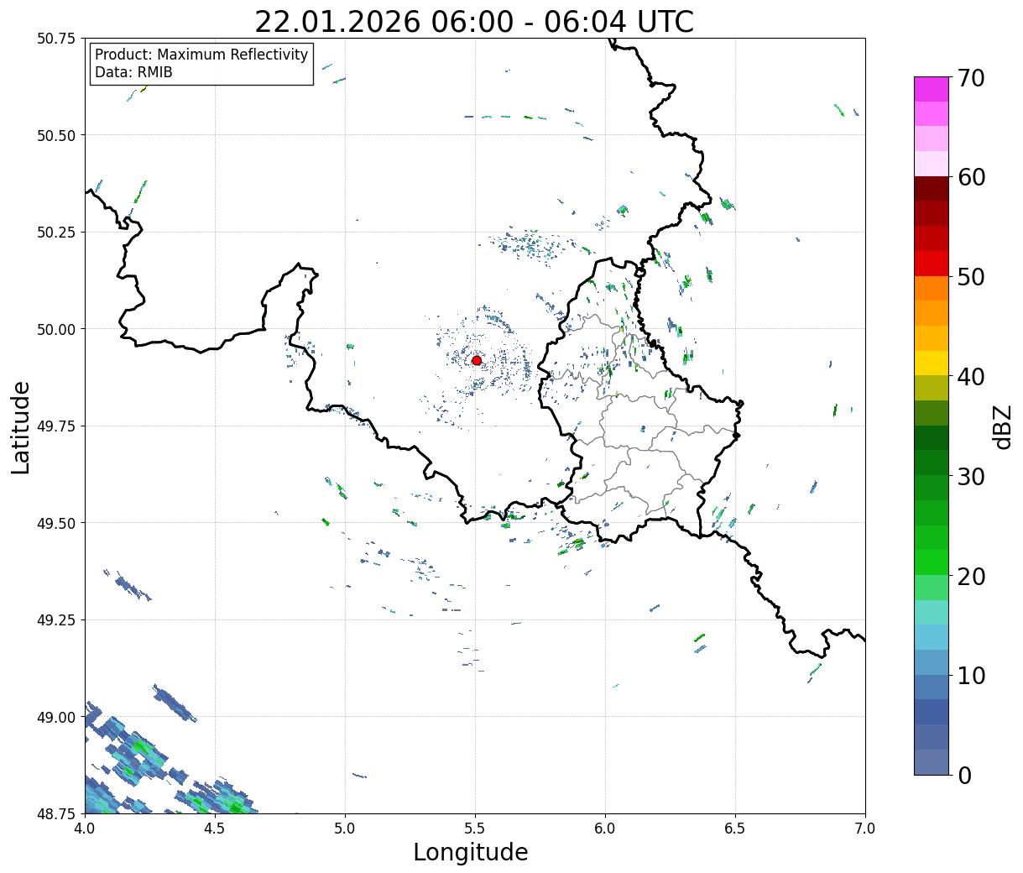The height and width of the screenshot is (873, 1023).
Task: Click the 'Product: Maximum Reflectivity' legend text
Action: coord(201,55)
